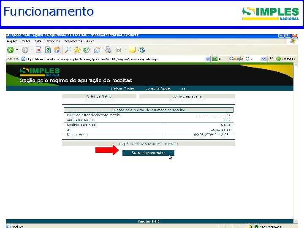Click the Salvar demonstrativo button
Image resolution: width=304 pixels, height=228 pixels.
(148, 153)
